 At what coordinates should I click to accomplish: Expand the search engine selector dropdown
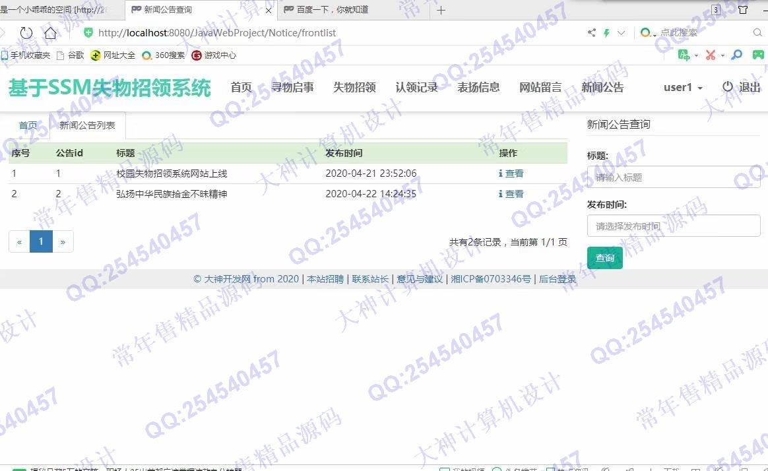[x=649, y=32]
